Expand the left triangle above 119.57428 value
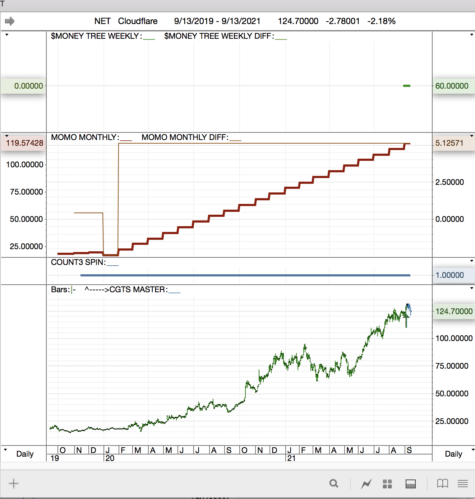Image resolution: width=475 pixels, height=499 pixels. pos(6,136)
